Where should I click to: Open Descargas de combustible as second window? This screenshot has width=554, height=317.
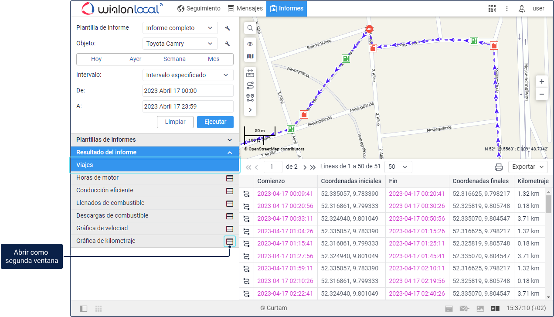pyautogui.click(x=230, y=216)
